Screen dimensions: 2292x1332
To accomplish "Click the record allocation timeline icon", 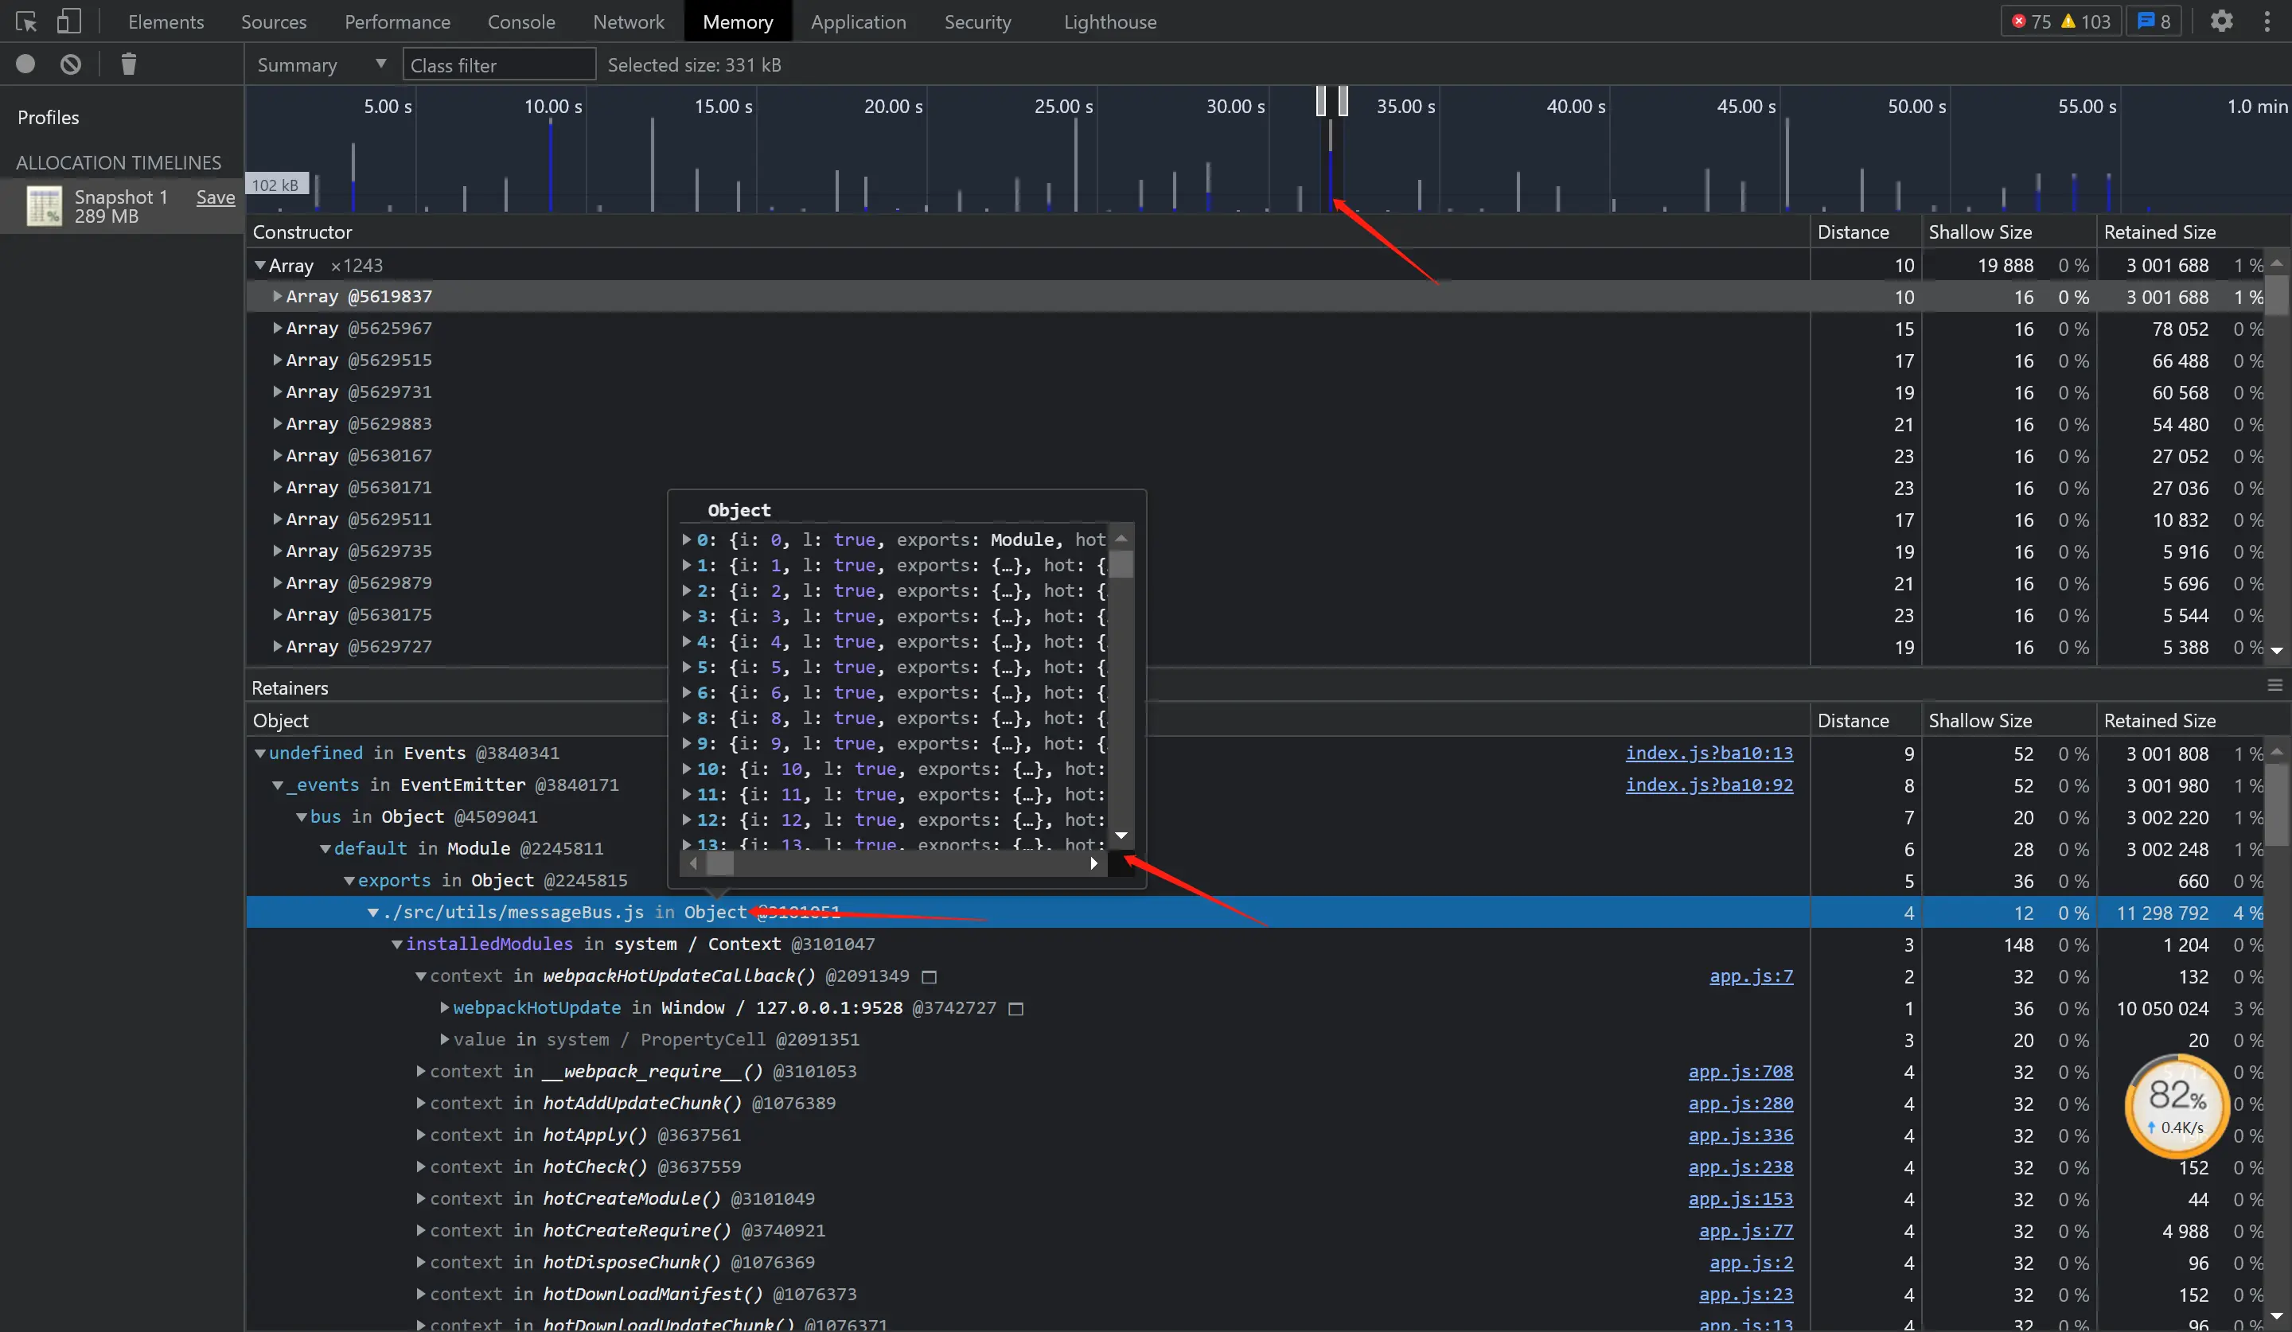I will tap(25, 64).
